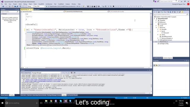Expand the Properties node in Solution Explorer

[156, 21]
